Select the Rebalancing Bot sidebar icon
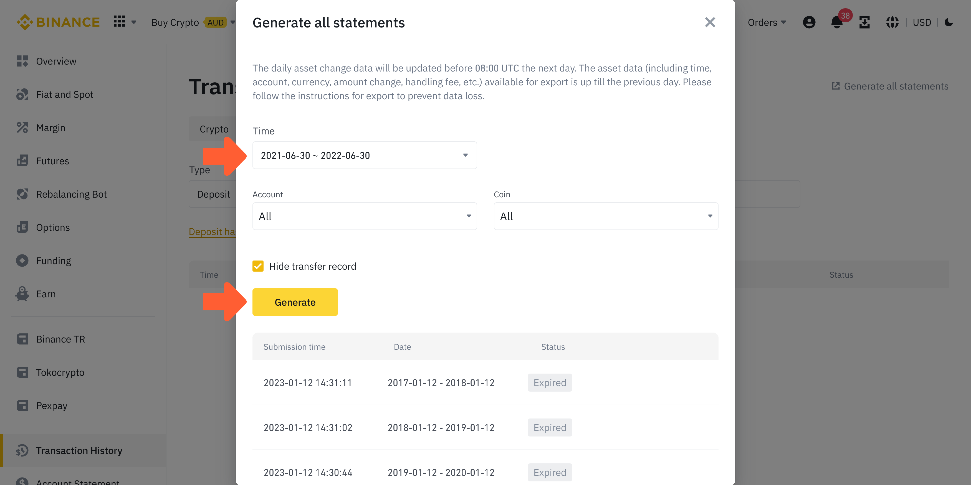The width and height of the screenshot is (971, 485). point(22,194)
